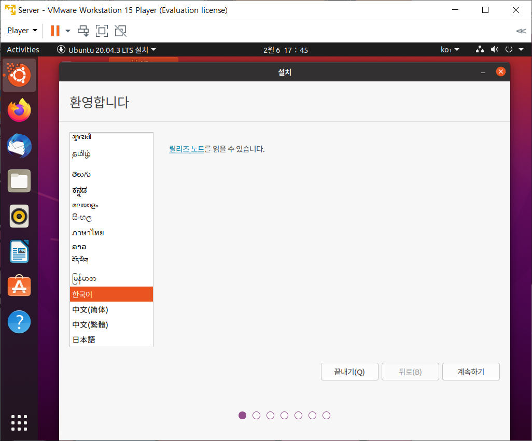Click the last installer progress dot
532x441 pixels.
click(326, 415)
